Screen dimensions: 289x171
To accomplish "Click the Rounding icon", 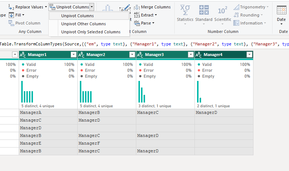I will (x=236, y=15).
